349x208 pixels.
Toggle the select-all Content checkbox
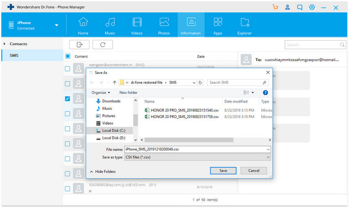point(68,56)
